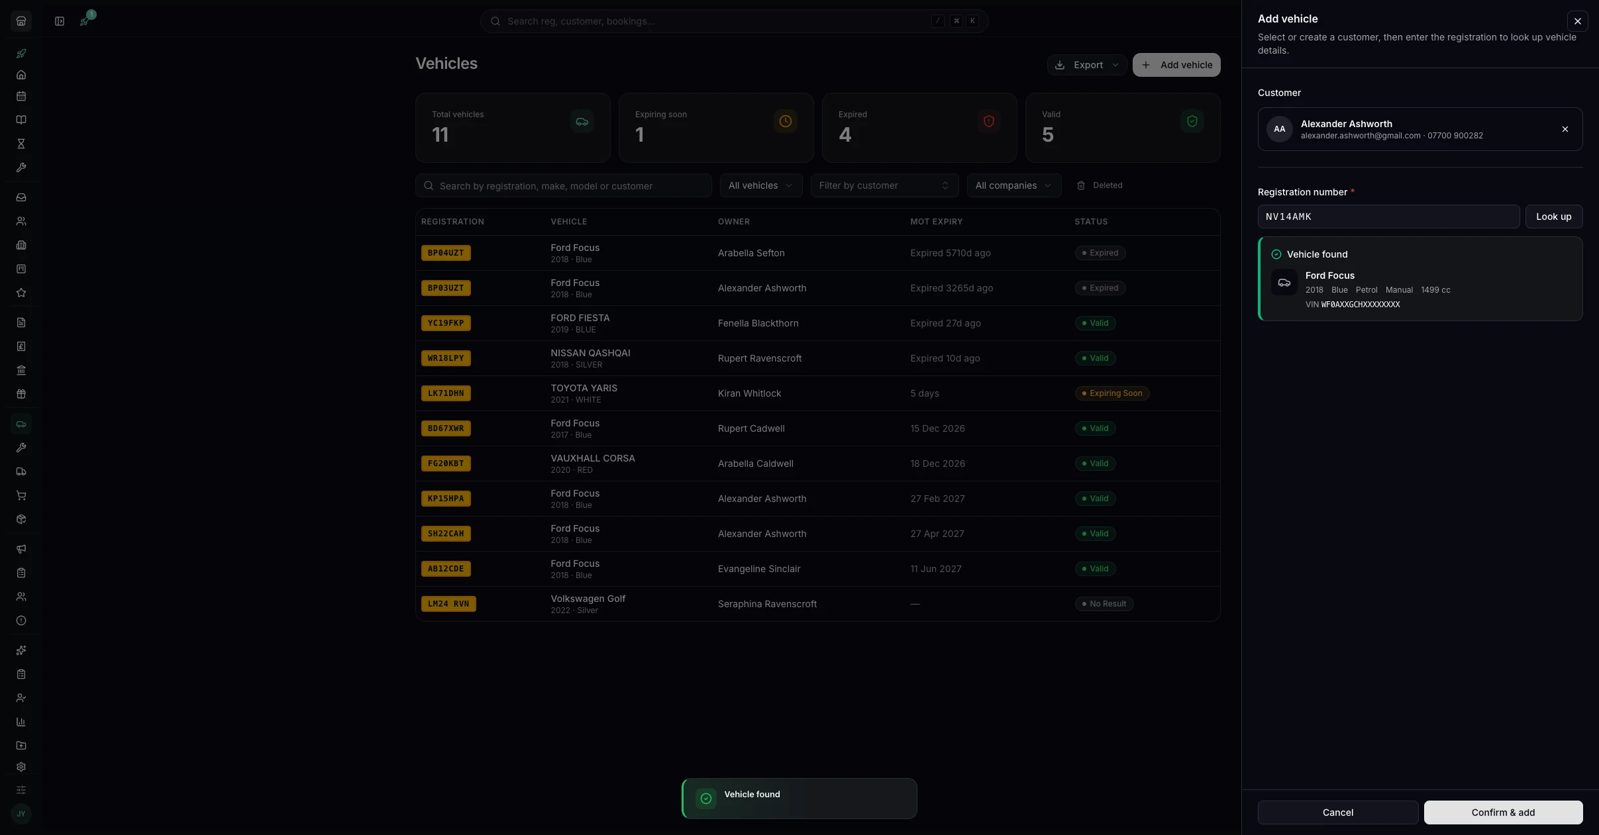This screenshot has width=1599, height=835.
Task: Open the package box icon in sidebar
Action: 21,519
